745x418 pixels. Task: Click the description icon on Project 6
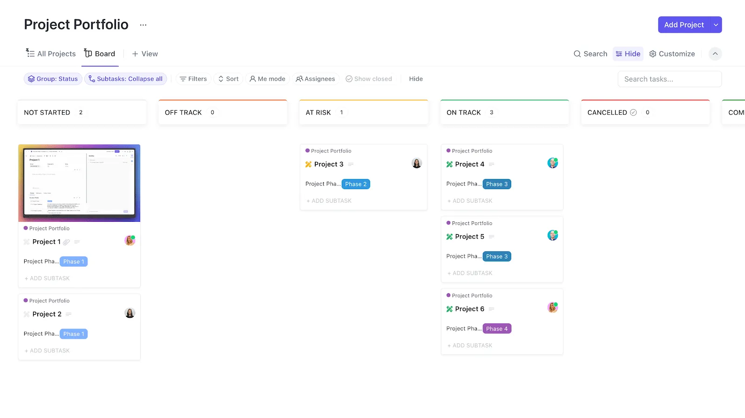coord(491,309)
